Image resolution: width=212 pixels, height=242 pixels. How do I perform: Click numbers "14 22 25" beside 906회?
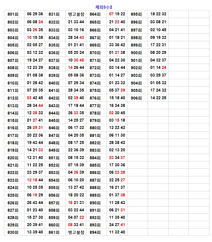click(x=158, y=98)
